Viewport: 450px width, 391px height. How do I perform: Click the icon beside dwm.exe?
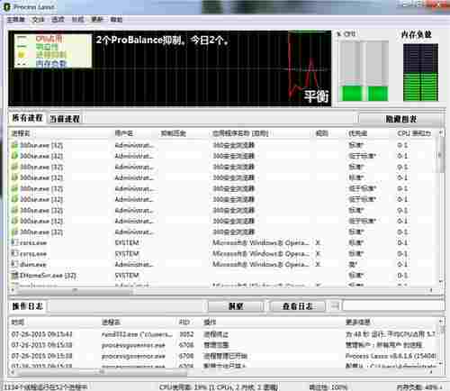click(x=14, y=264)
